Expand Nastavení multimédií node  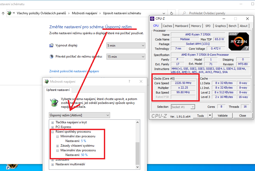[52, 165]
